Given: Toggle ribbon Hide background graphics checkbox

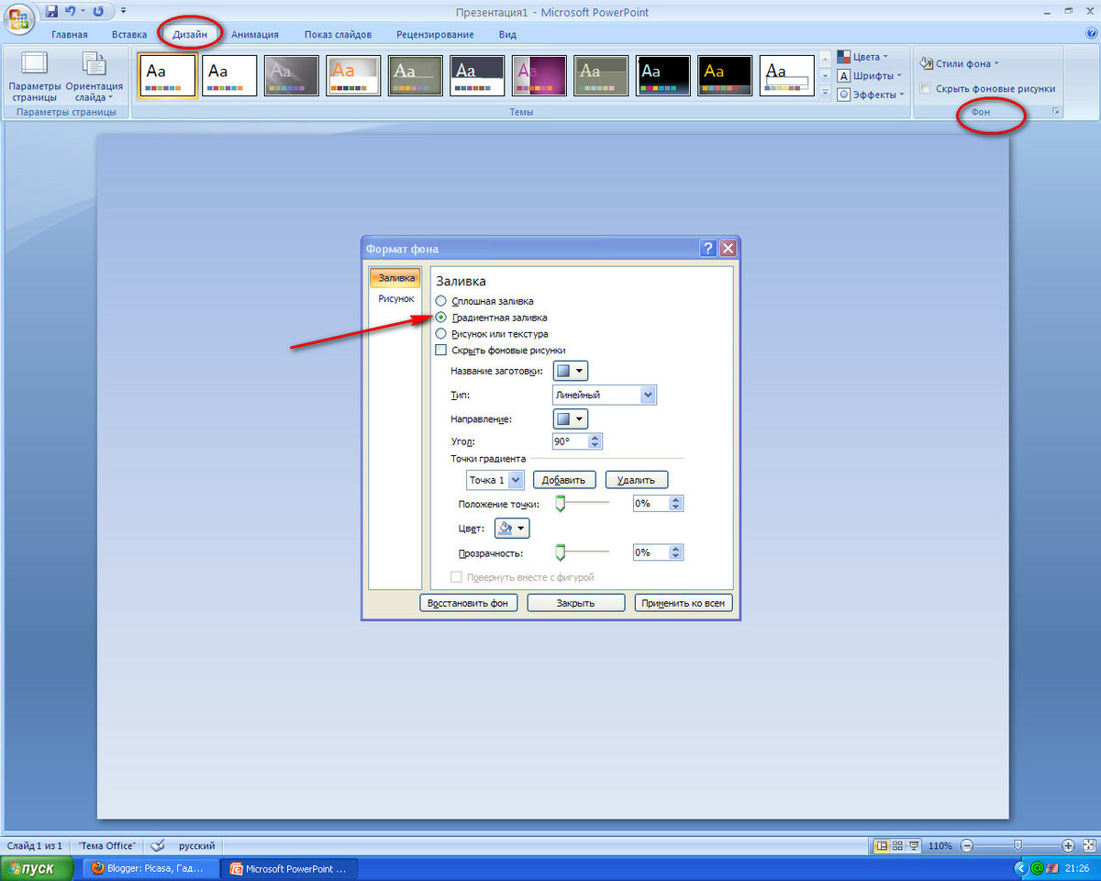Looking at the screenshot, I should point(926,89).
